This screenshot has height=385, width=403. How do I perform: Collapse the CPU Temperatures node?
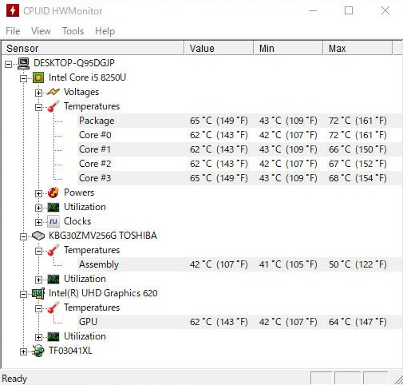click(38, 107)
